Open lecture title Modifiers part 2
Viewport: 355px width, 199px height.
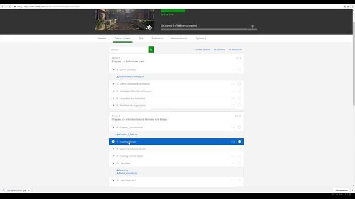pyautogui.click(x=129, y=181)
